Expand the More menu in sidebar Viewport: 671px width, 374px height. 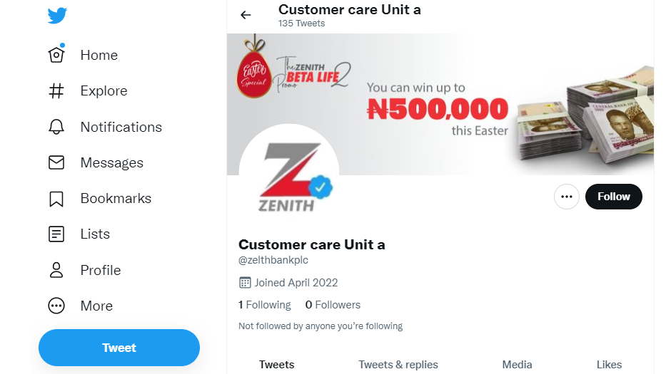click(x=56, y=306)
